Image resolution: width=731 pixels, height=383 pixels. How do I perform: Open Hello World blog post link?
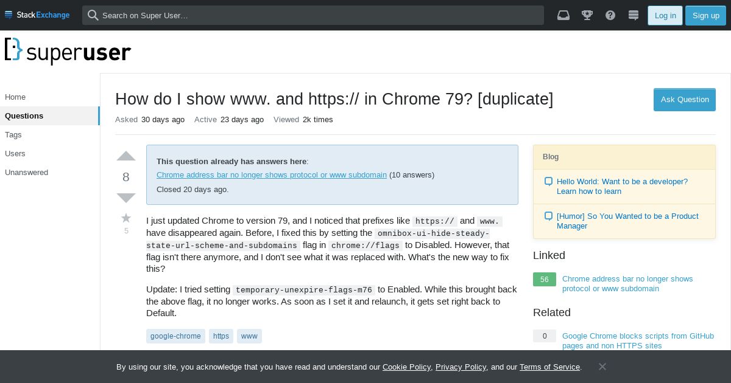pos(622,187)
